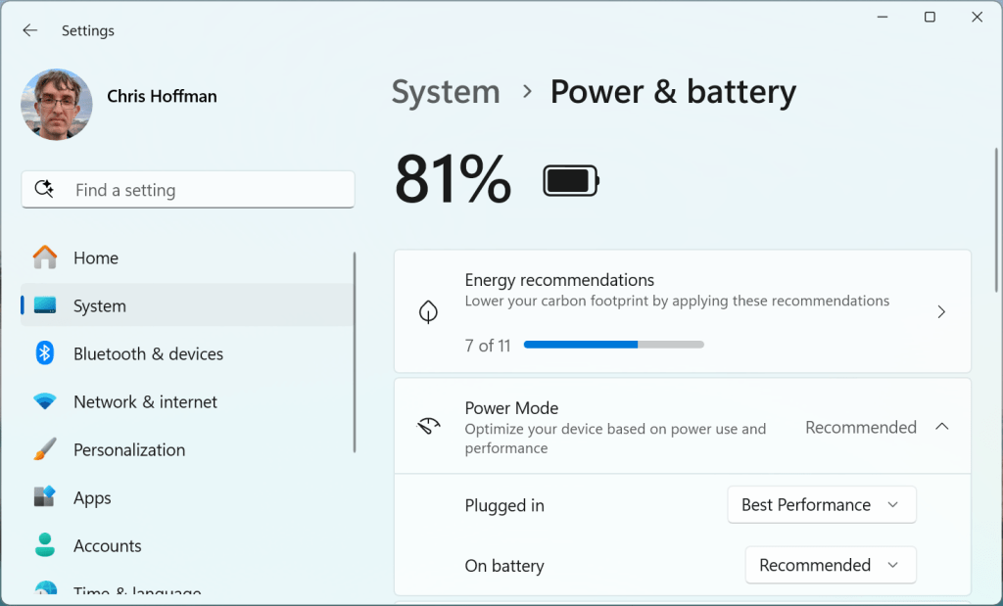Focus the Find a setting search box
1003x606 pixels.
[196, 190]
